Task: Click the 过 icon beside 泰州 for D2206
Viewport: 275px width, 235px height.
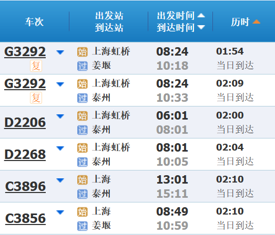Action: pyautogui.click(x=82, y=130)
